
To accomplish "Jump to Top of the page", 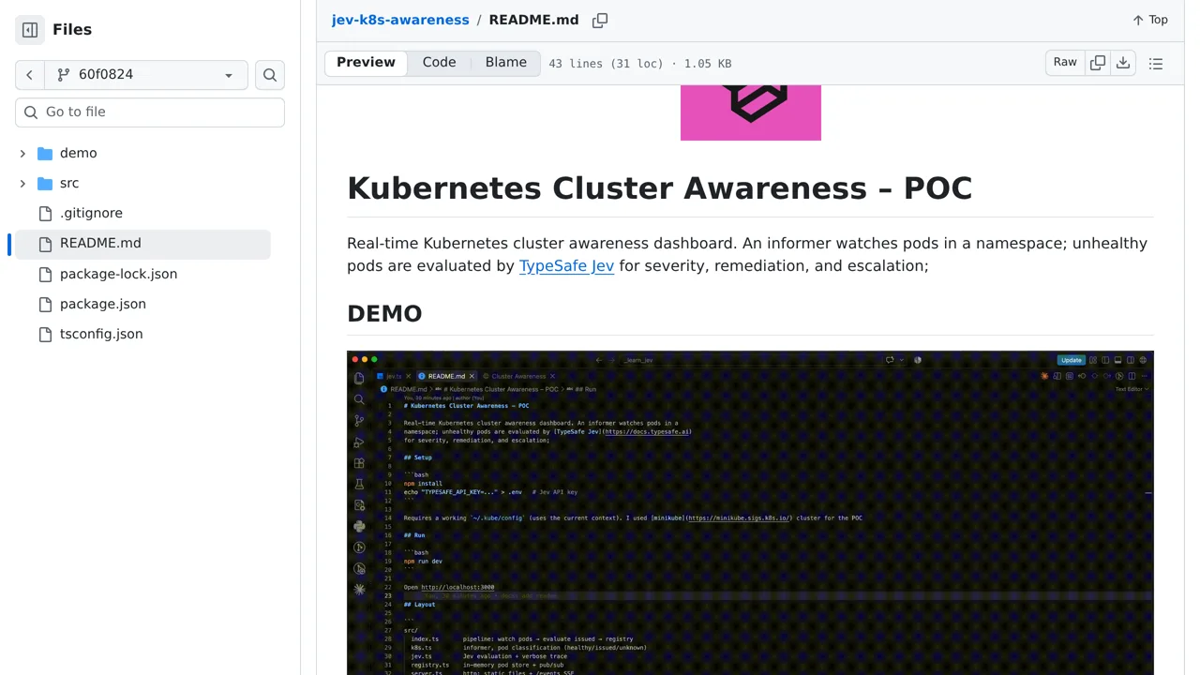I will pyautogui.click(x=1150, y=20).
